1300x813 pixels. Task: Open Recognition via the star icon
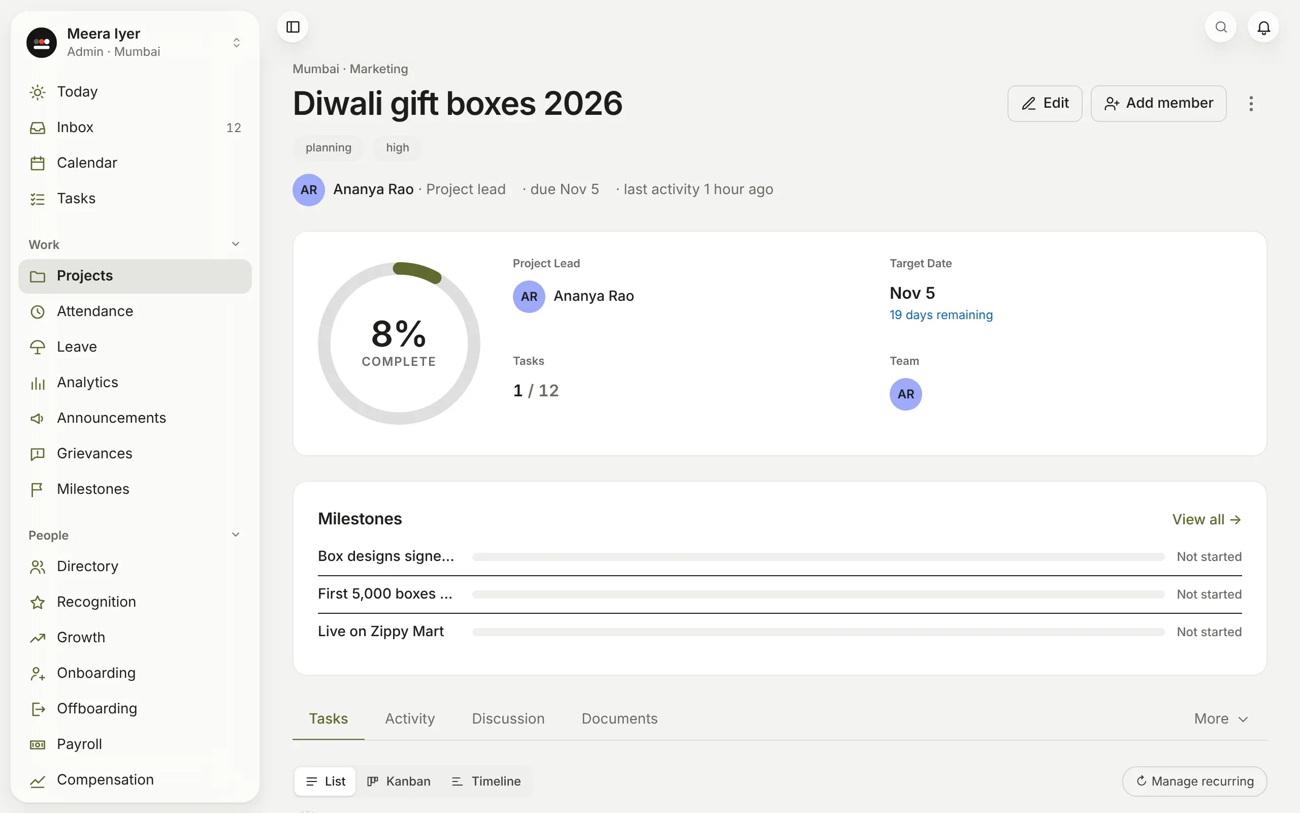tap(38, 602)
